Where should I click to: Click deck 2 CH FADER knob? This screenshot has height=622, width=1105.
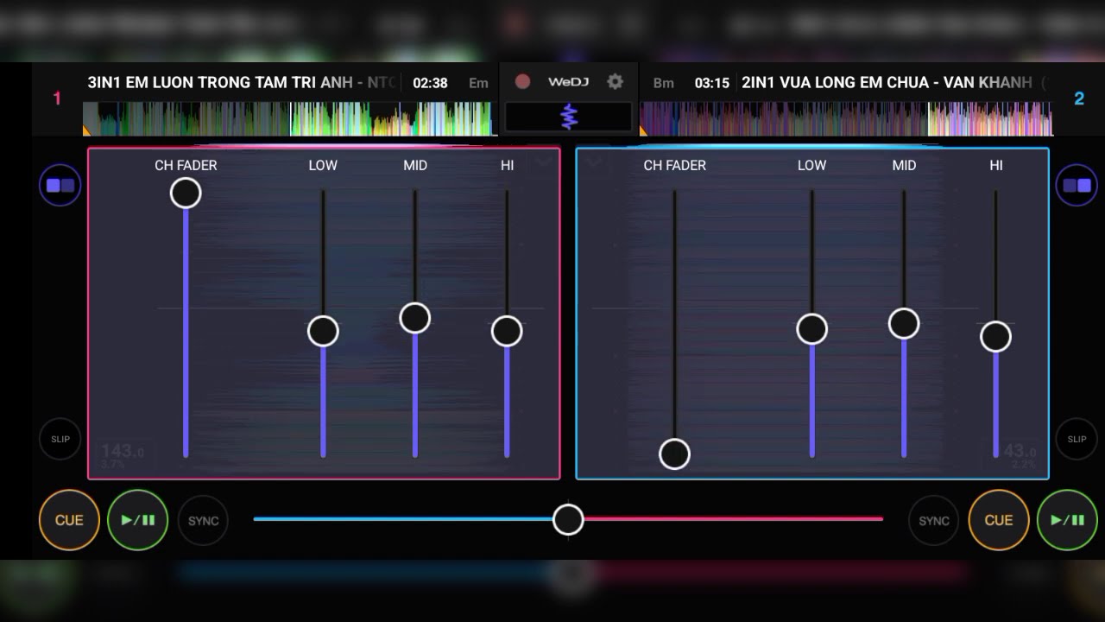click(x=674, y=454)
